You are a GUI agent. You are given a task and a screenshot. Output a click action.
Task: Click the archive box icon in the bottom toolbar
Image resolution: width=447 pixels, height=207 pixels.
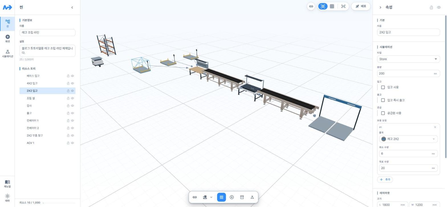[x=242, y=197]
